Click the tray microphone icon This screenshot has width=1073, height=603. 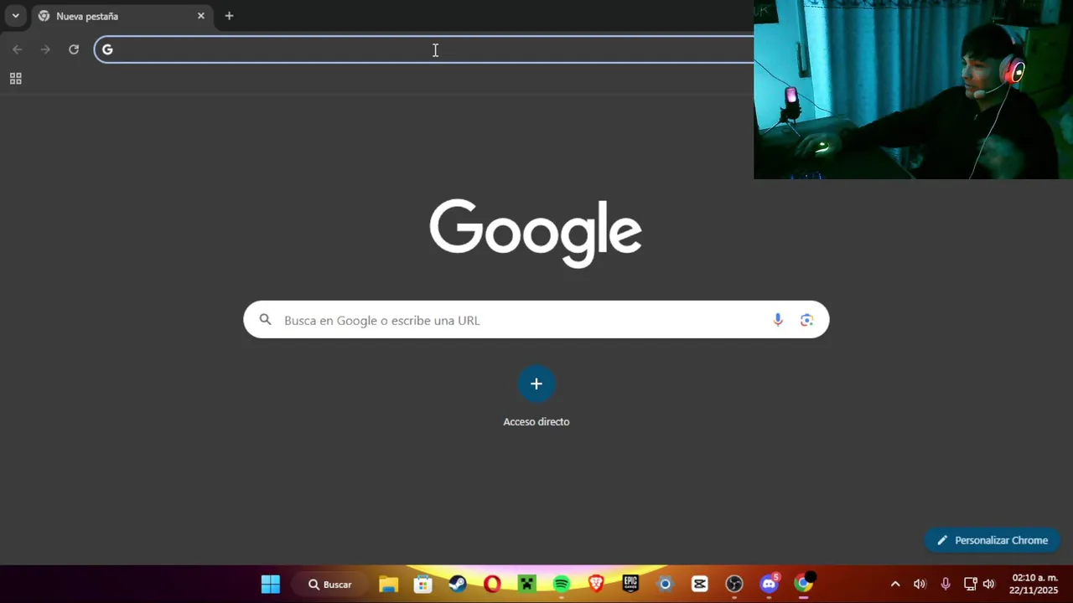946,584
